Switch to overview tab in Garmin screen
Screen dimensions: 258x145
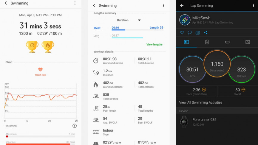tap(186, 42)
